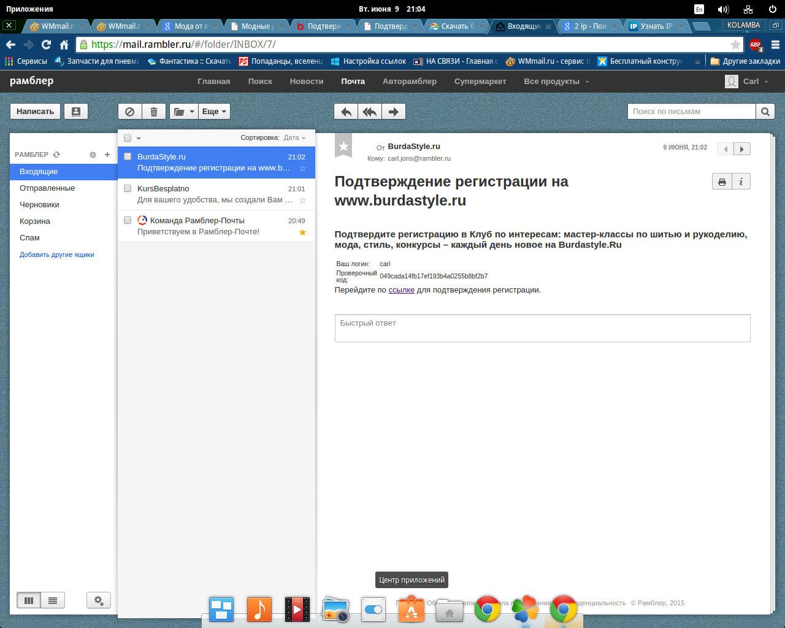Switch to list layout view icon

click(53, 600)
